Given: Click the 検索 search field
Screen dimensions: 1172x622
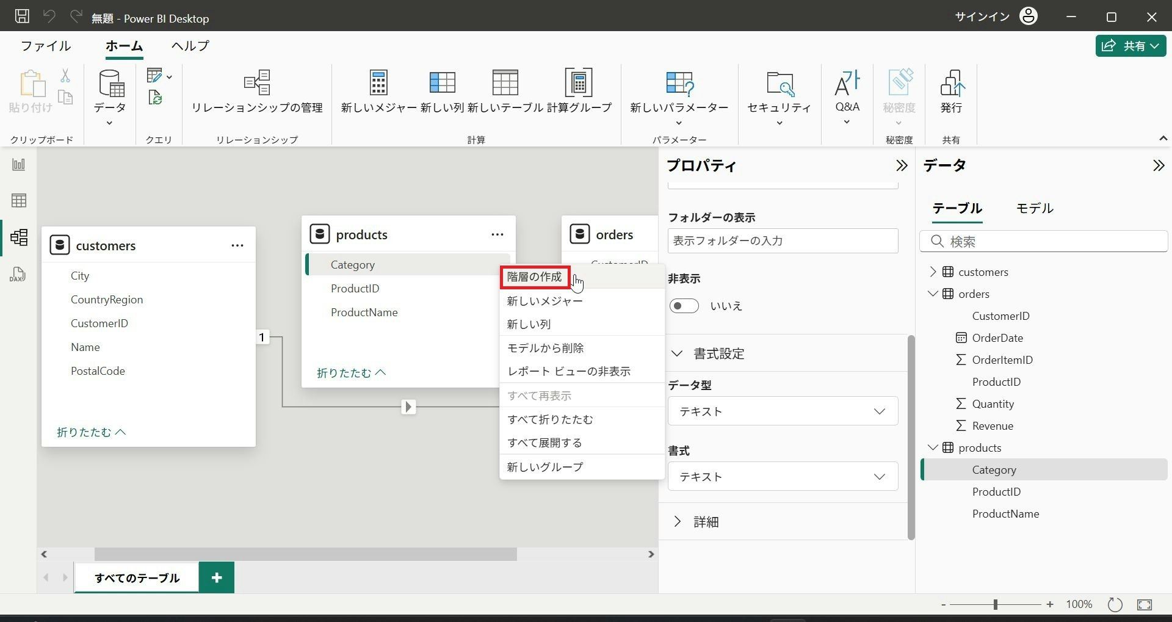Looking at the screenshot, I should tap(1044, 241).
